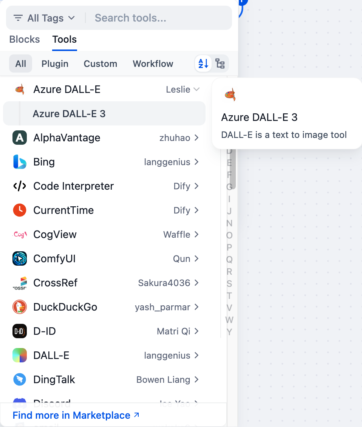Toggle alphabetical sort view
Screen dimensions: 362x427
[x=203, y=63]
